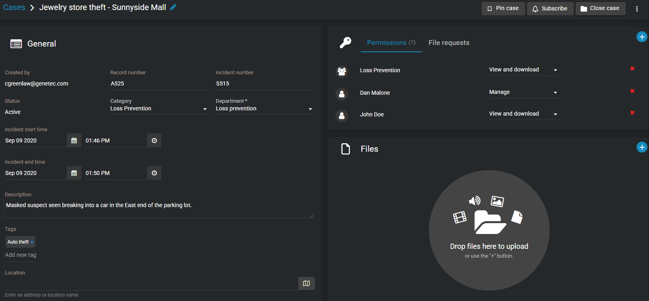Image resolution: width=649 pixels, height=301 pixels.
Task: Open the location map picker
Action: click(307, 283)
